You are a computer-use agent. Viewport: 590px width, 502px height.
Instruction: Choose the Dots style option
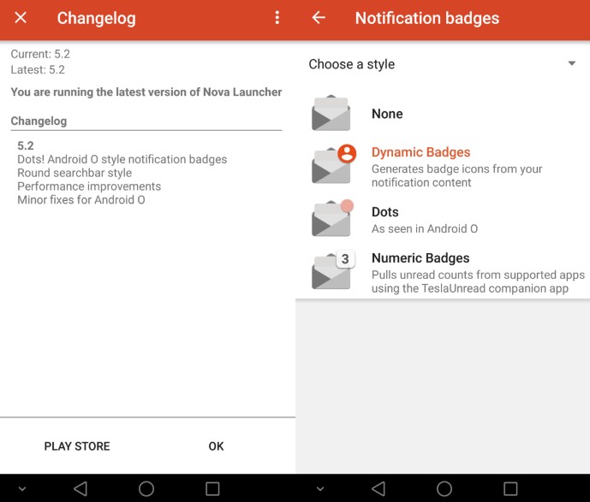coord(385,212)
